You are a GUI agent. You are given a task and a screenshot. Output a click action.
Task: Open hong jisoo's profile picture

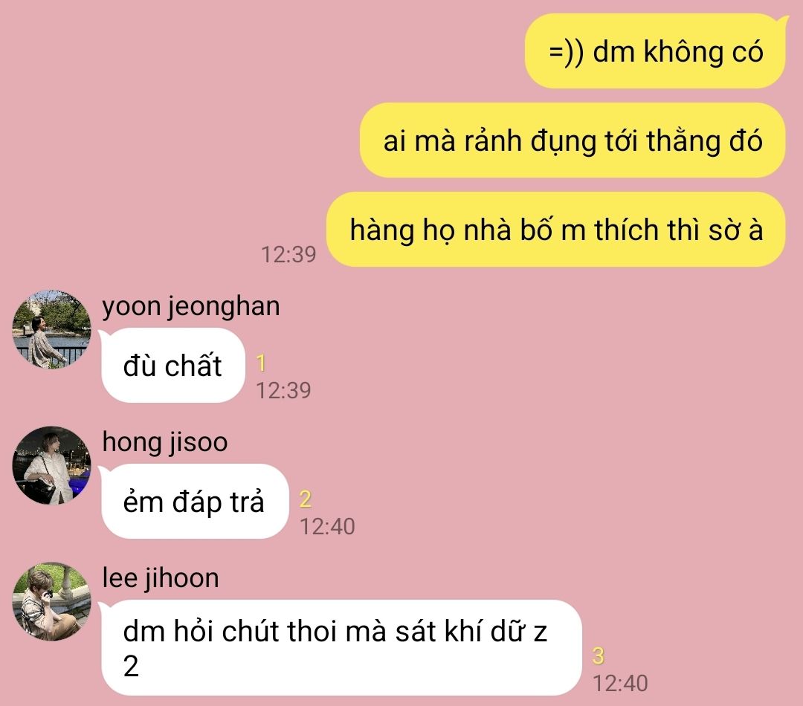pos(51,465)
